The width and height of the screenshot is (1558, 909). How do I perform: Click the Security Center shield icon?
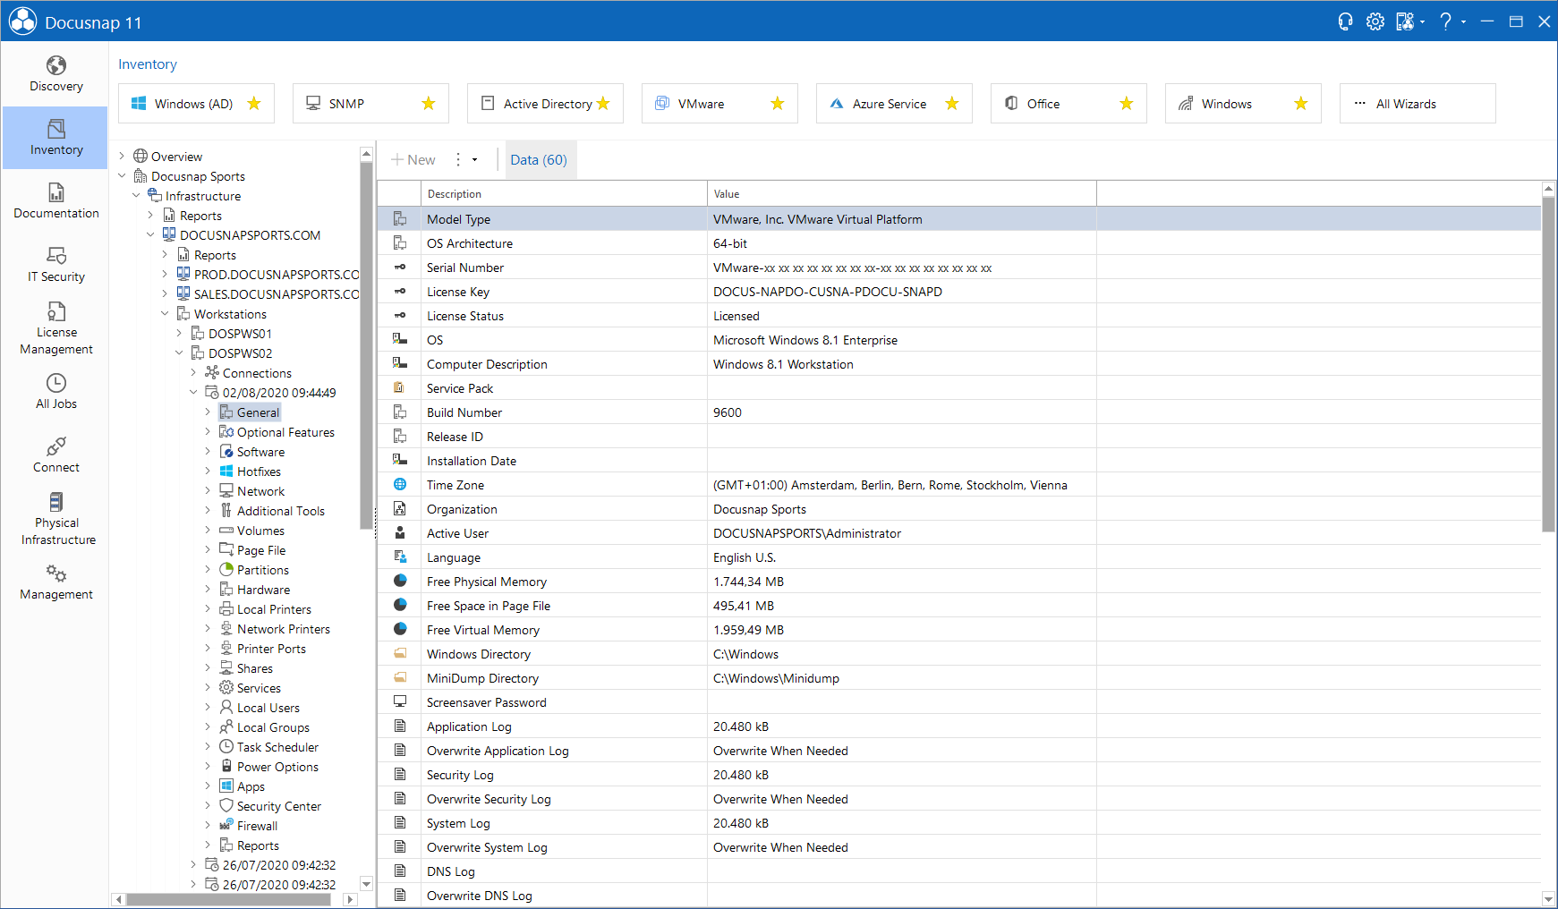click(x=226, y=806)
